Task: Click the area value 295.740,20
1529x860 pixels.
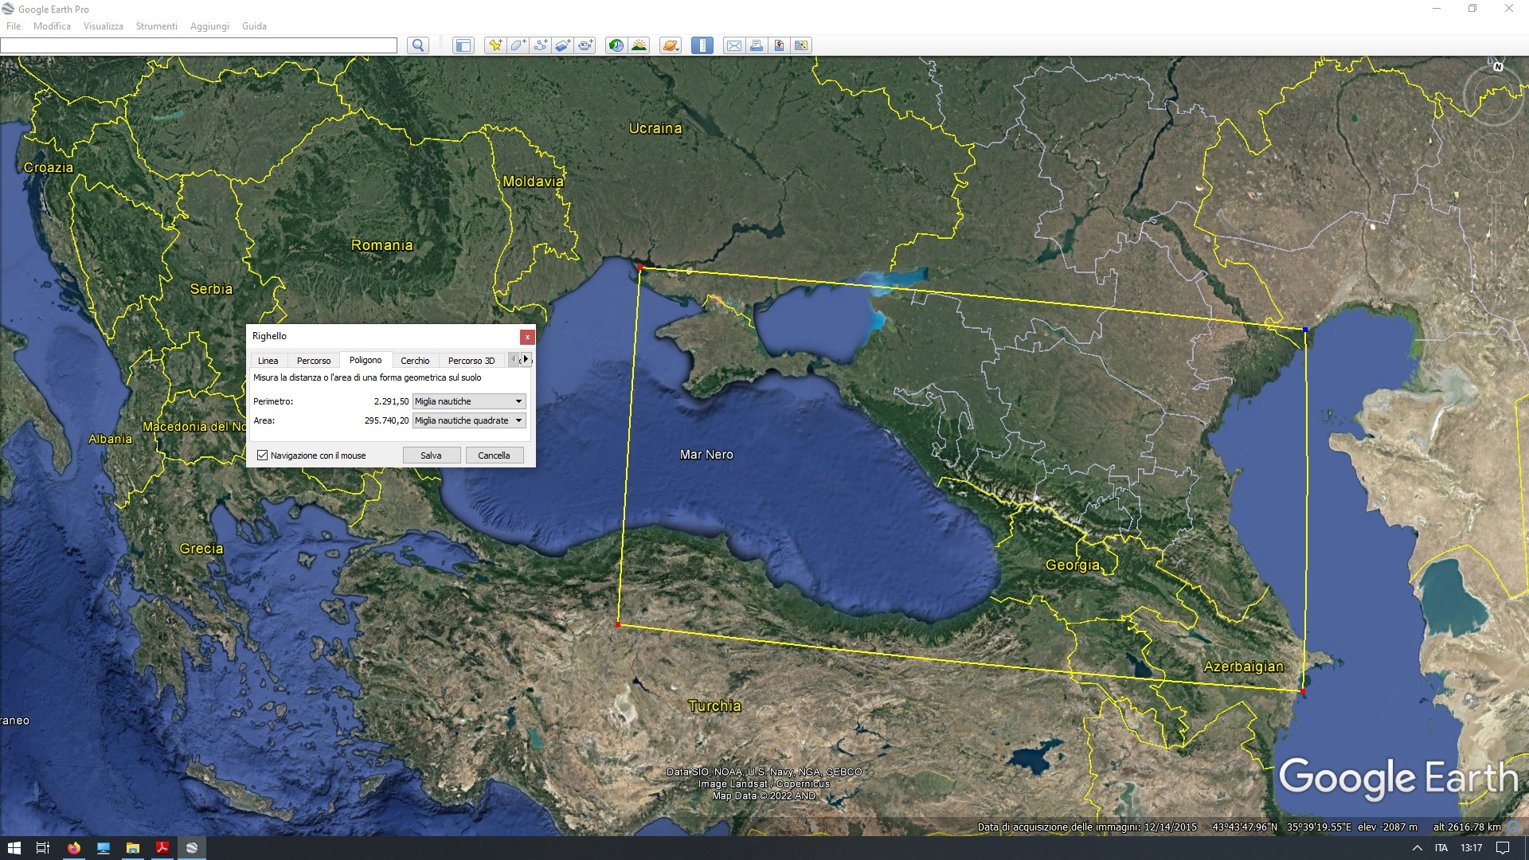Action: 386,420
